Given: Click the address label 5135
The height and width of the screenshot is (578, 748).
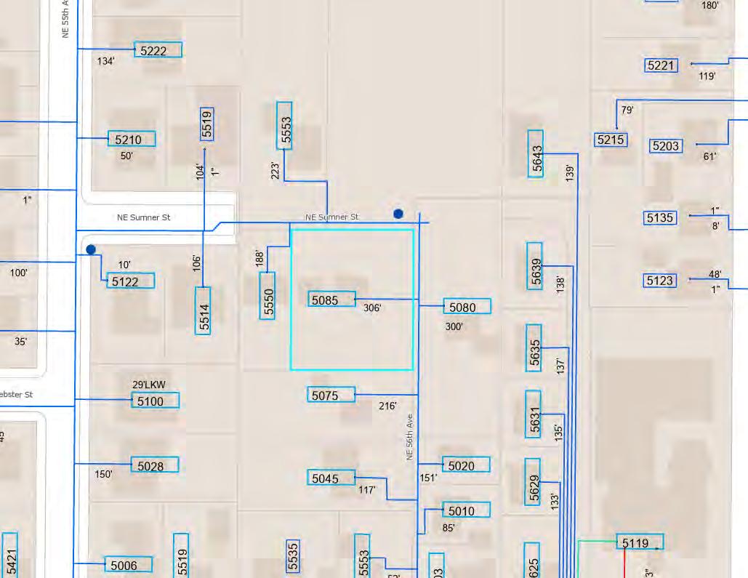Looking at the screenshot, I should (x=660, y=218).
